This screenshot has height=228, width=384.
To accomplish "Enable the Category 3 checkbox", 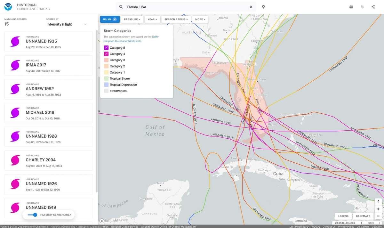I will [106, 60].
